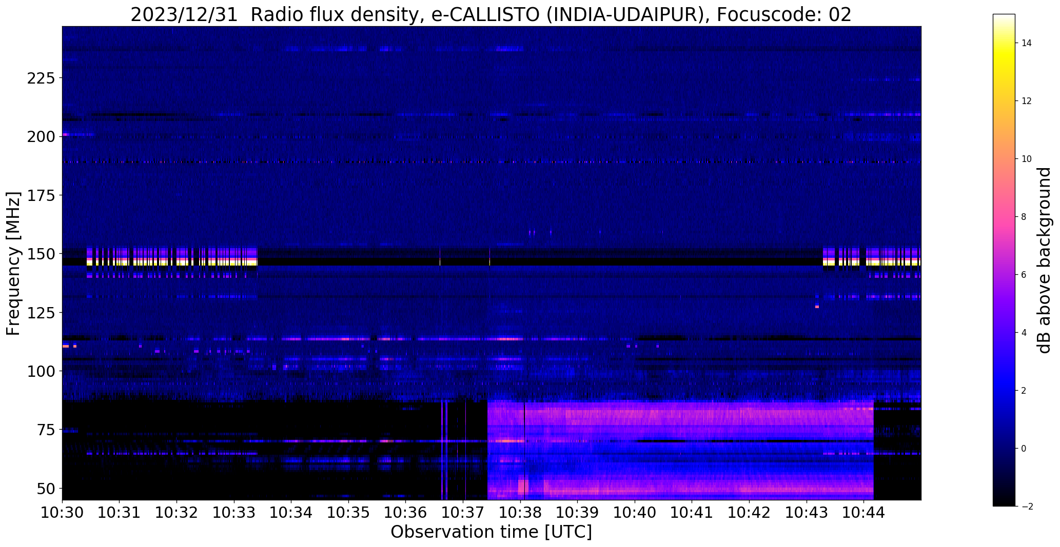Click the Frequency [MHz] axis label
This screenshot has height=547, width=1060.
[13, 264]
